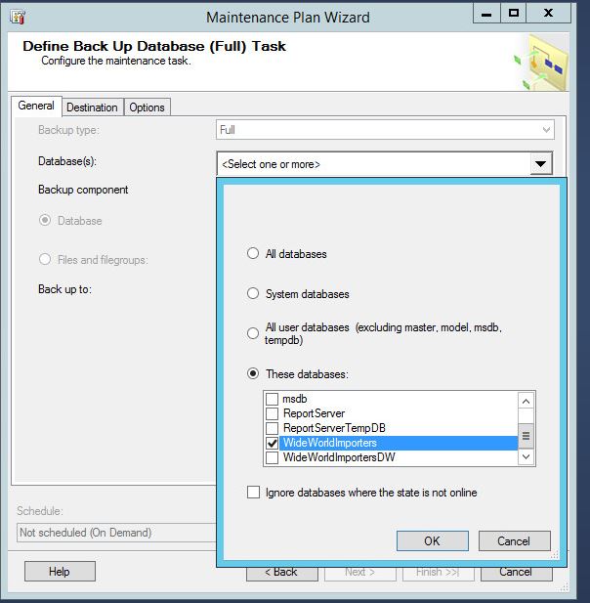The height and width of the screenshot is (603, 590).
Task: Open the Options tab
Action: point(147,108)
